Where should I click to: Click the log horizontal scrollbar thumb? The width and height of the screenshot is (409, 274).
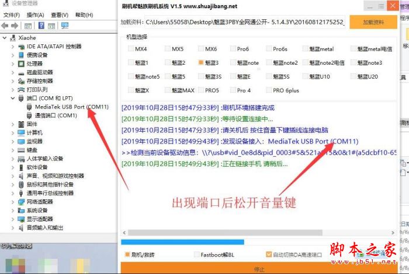click(225, 233)
